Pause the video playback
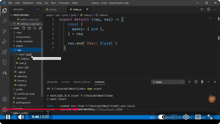Image resolution: width=220 pixels, height=124 pixels. tap(8, 117)
